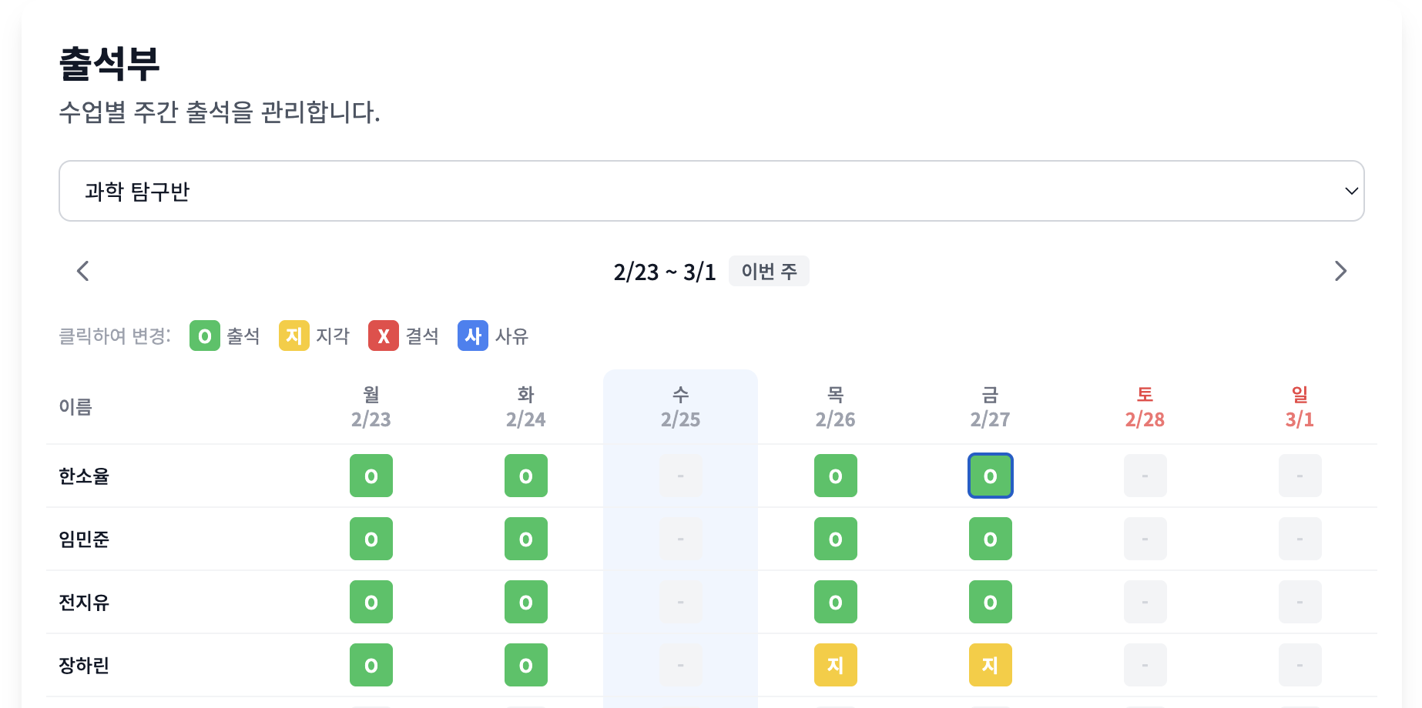1422x708 pixels.
Task: Click the 수 2/25 column header
Action: [x=680, y=406]
